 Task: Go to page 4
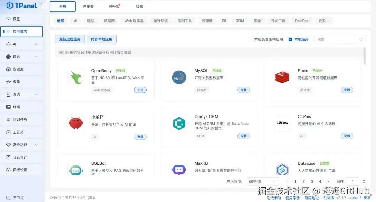click(x=320, y=181)
